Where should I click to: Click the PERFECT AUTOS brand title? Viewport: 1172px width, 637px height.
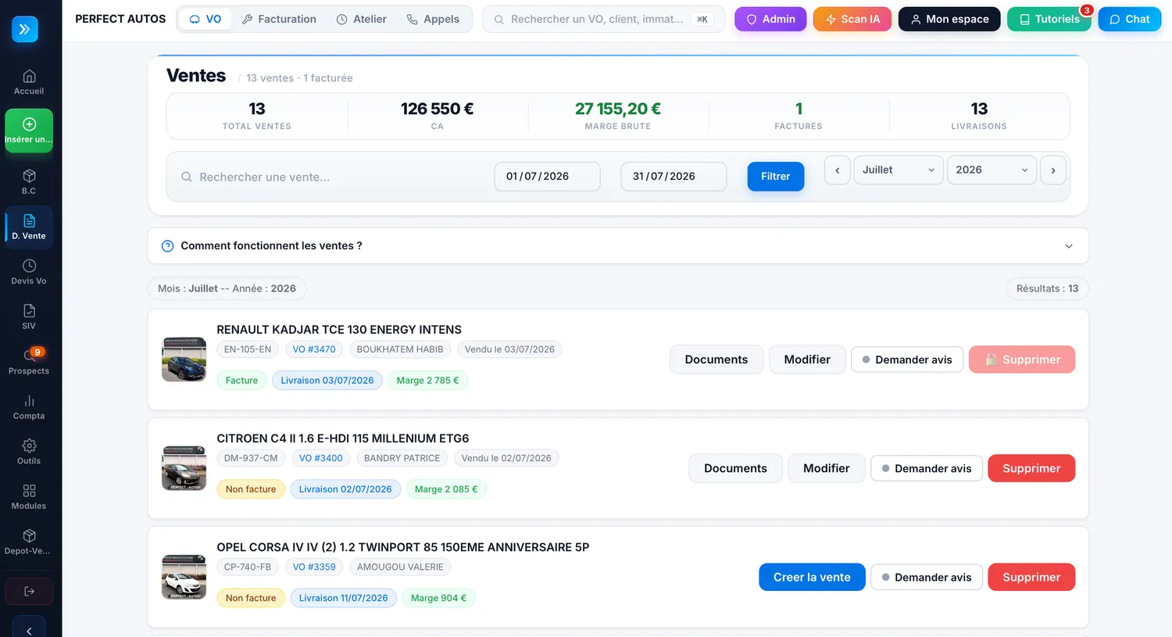click(x=120, y=19)
